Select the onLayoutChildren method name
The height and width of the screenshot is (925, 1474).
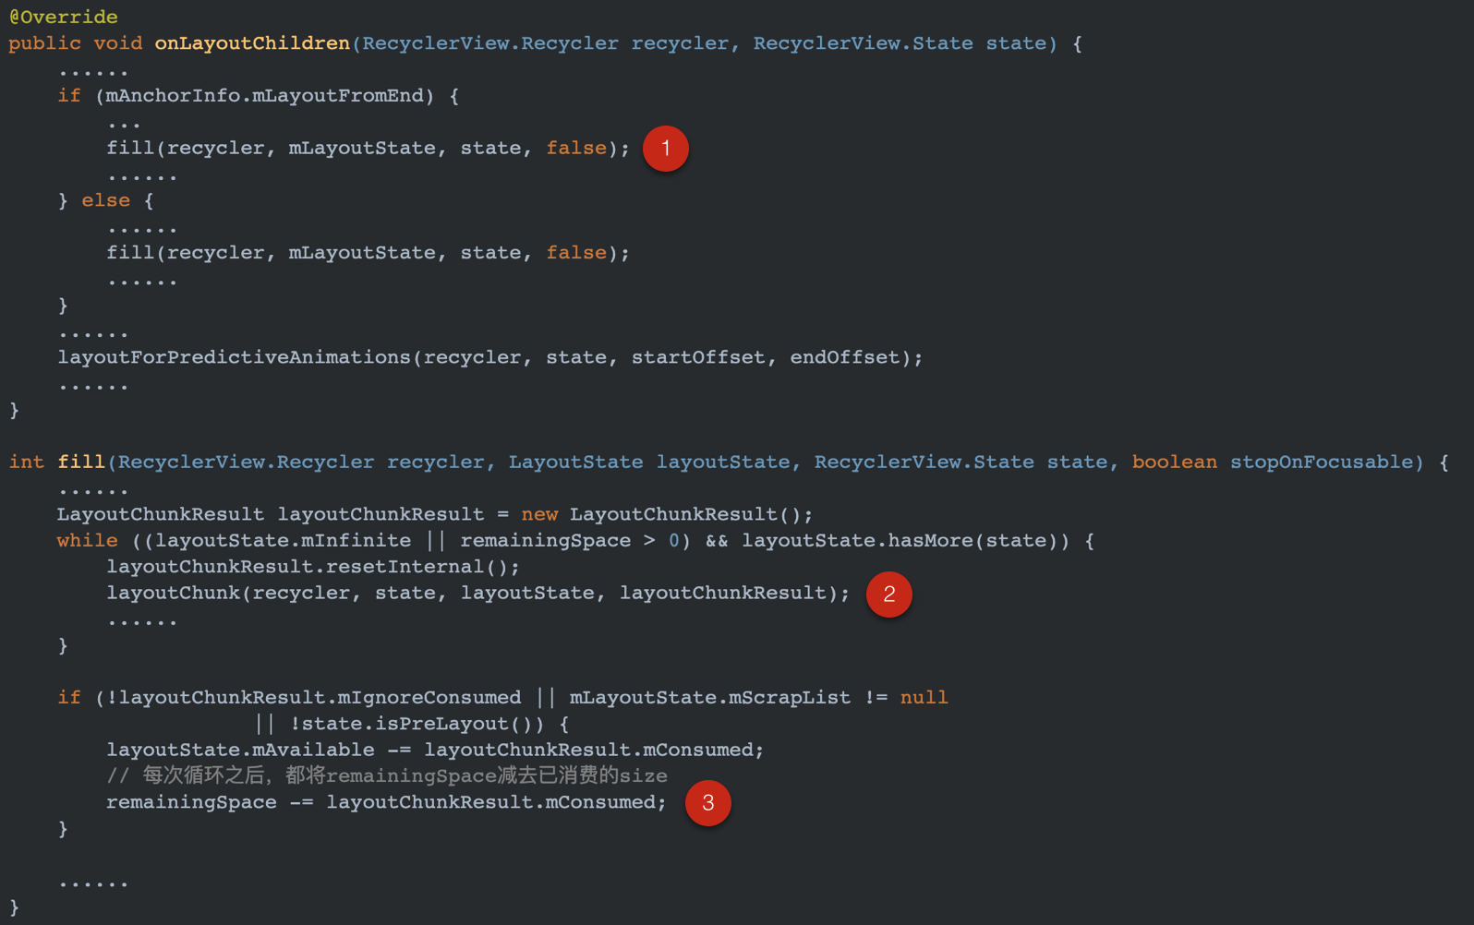pos(252,43)
